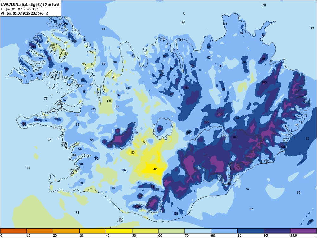This screenshot has height=238, width=317.
Task: Select the 55 humidity value on the map
Action: coord(145,142)
